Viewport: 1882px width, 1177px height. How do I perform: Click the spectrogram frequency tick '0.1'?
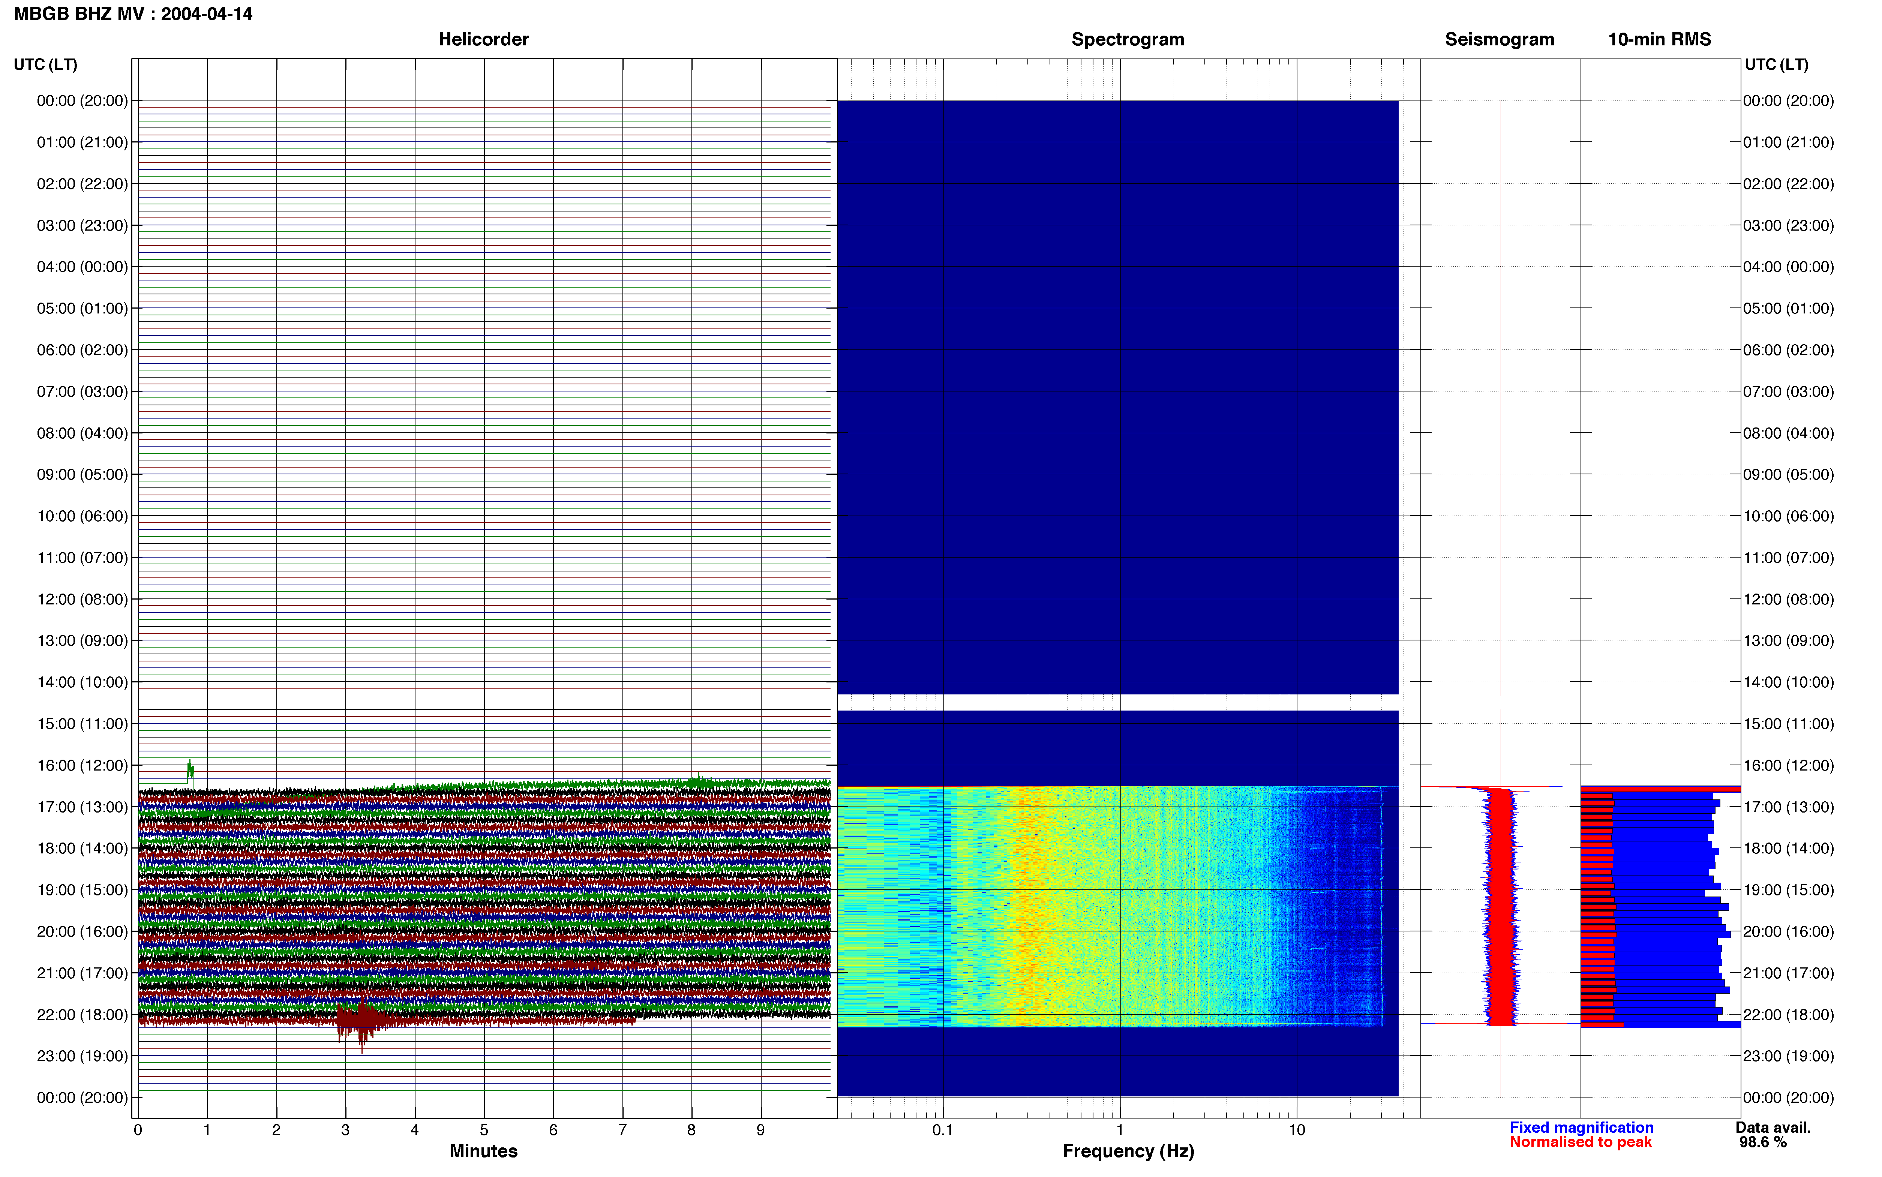943,1129
